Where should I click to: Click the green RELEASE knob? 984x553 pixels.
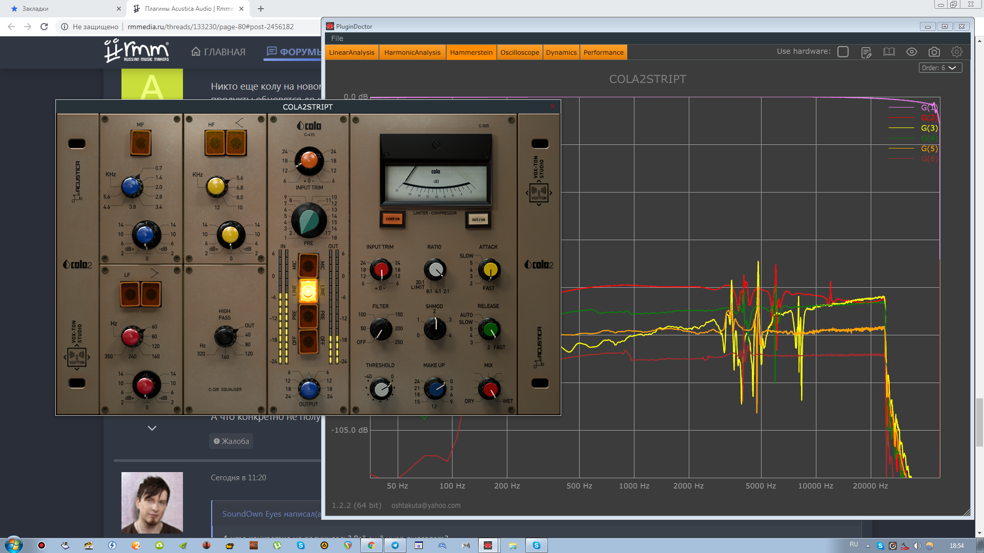coord(489,329)
